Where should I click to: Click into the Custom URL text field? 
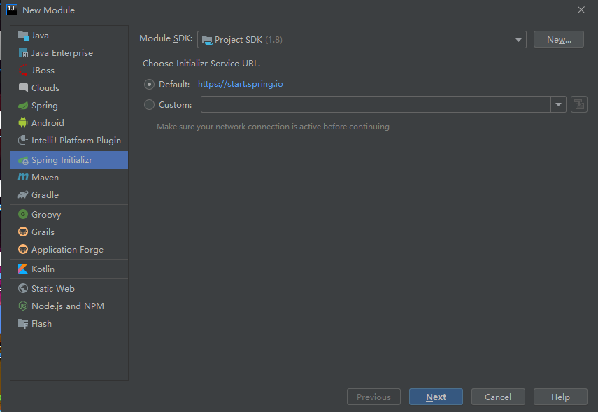coord(376,104)
